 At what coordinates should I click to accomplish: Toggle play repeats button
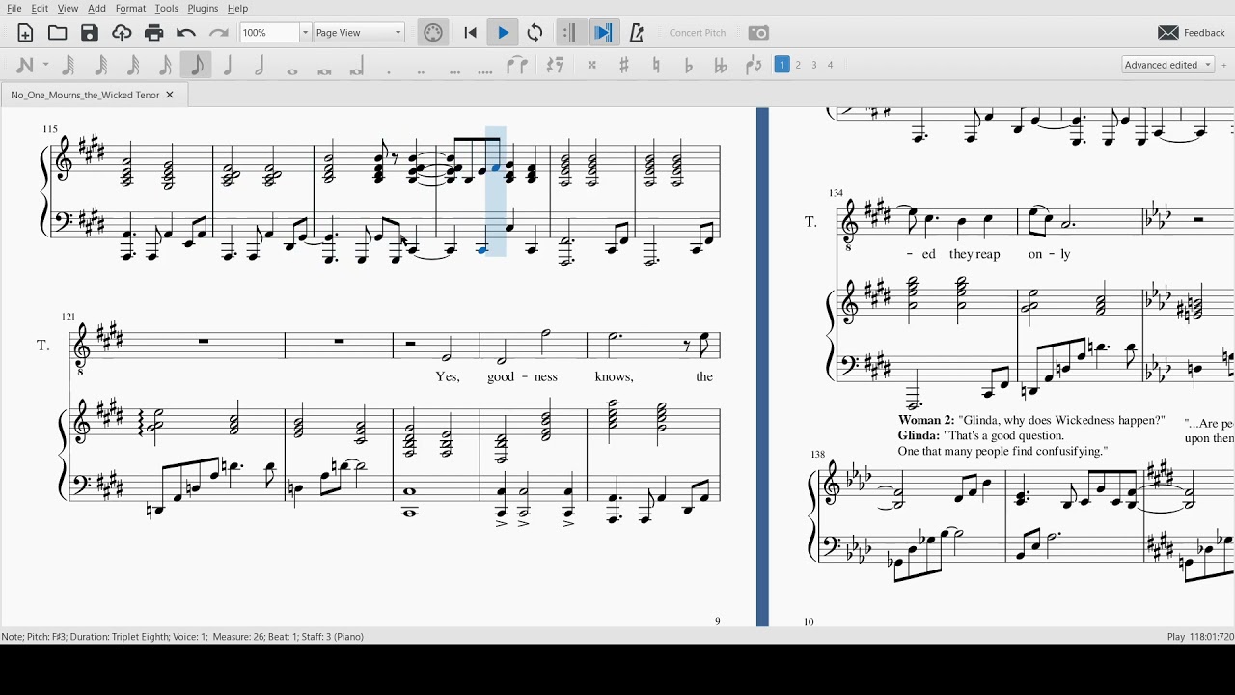click(x=569, y=33)
